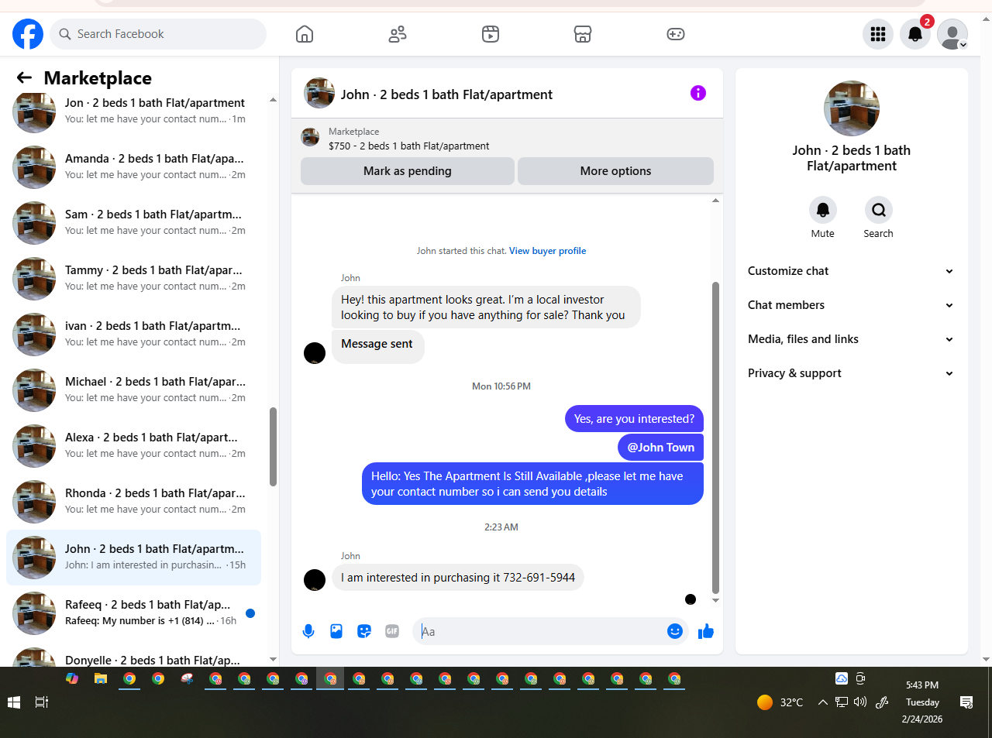Click the listing thumbnail in chat header
Screen dimensions: 992x738
click(x=319, y=93)
